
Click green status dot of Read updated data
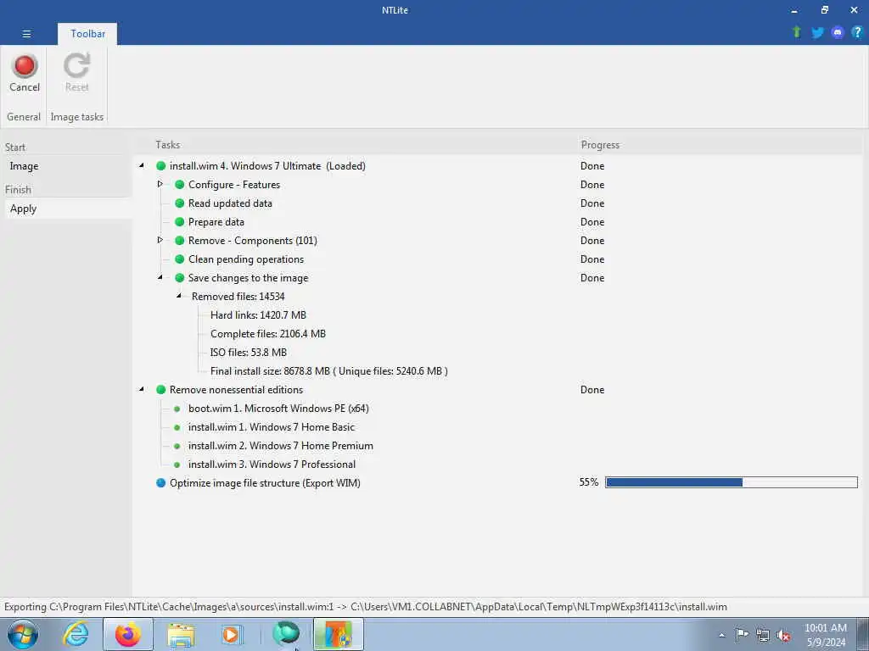tap(180, 203)
